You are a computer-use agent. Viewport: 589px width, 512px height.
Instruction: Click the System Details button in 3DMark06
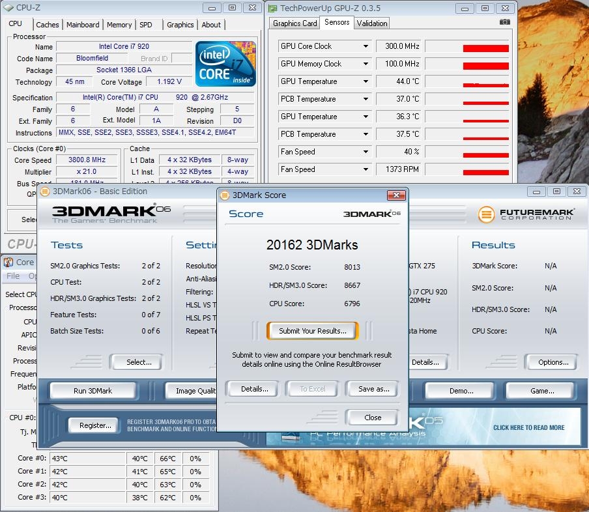click(428, 362)
